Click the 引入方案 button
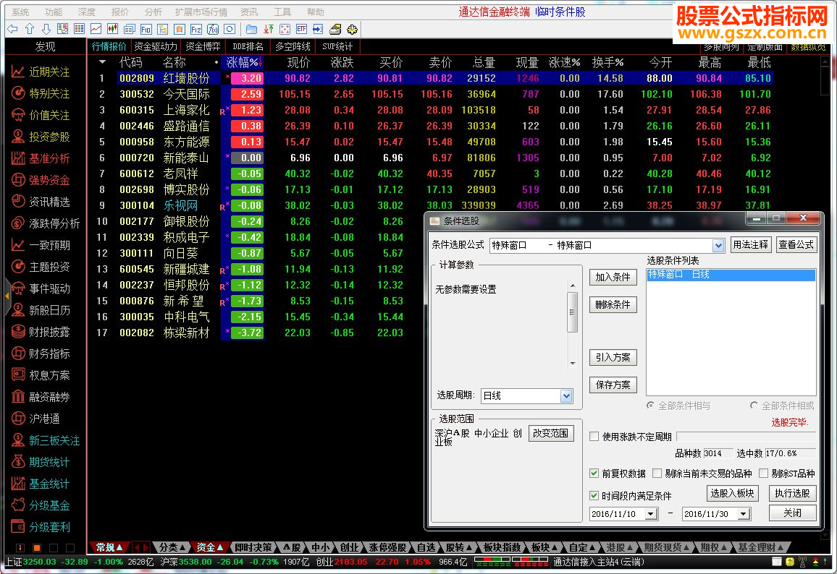The image size is (837, 574). [613, 358]
